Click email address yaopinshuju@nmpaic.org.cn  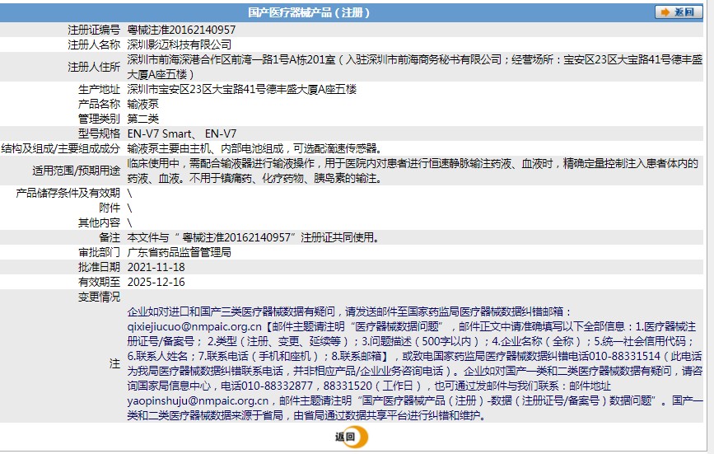(x=198, y=400)
